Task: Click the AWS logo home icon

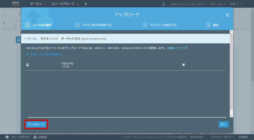Action: click(16, 4)
